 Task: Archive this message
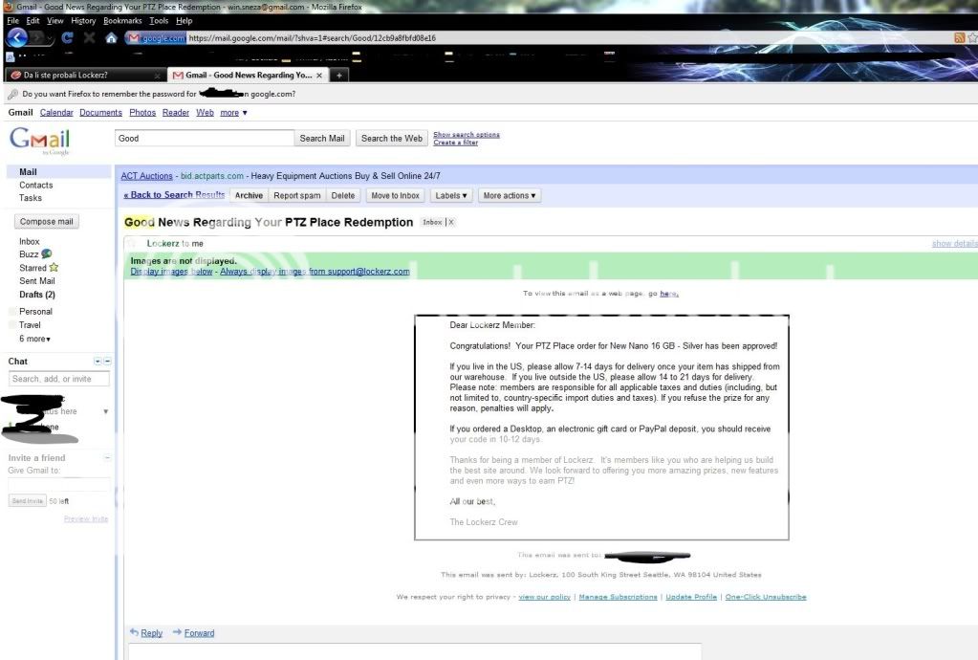(249, 195)
